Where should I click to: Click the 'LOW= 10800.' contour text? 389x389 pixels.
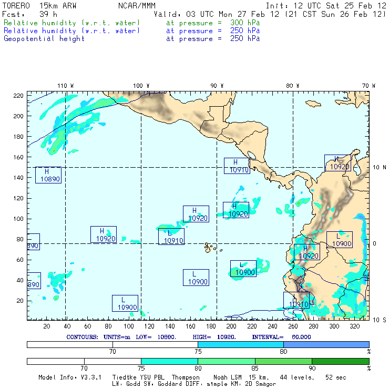pyautogui.click(x=156, y=337)
